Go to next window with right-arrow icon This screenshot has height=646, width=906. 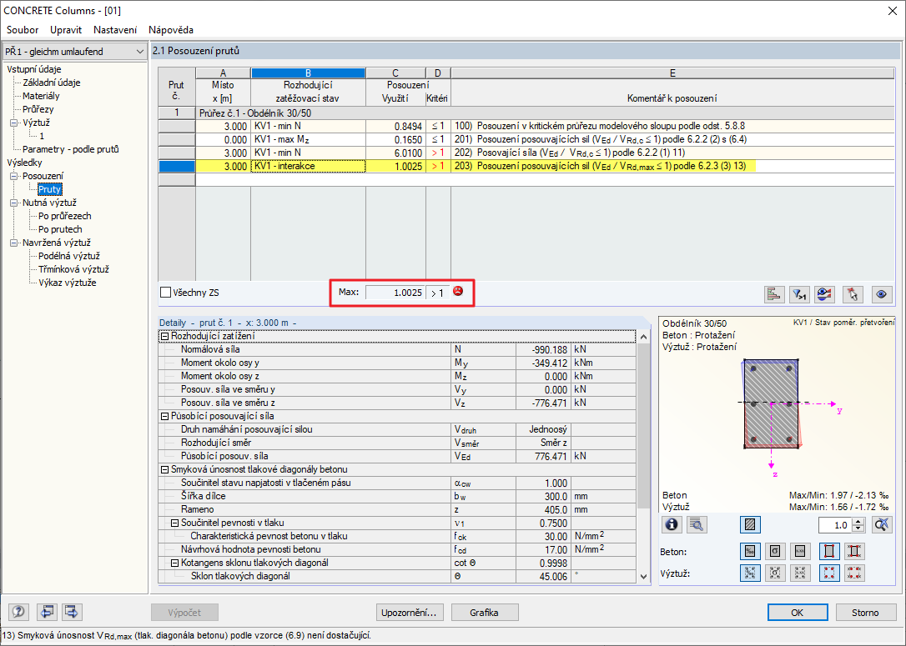coord(73,612)
